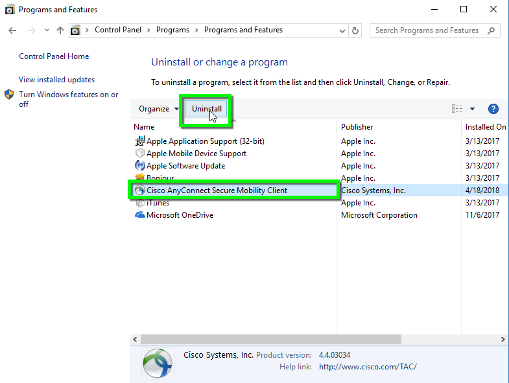509x383 pixels.
Task: Change view using view layout icon
Action: (x=457, y=109)
